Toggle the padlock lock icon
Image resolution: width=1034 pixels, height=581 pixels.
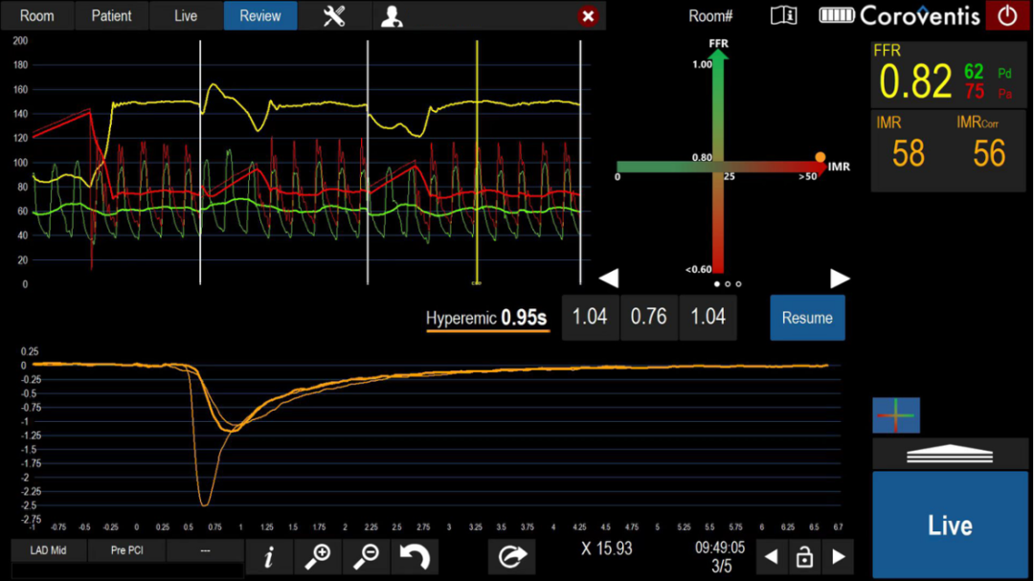(x=804, y=557)
